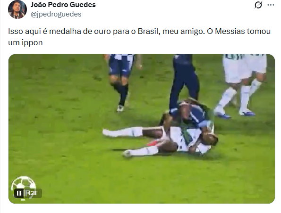Open the GIF media in full view
This screenshot has width=281, height=213.
[x=142, y=129]
